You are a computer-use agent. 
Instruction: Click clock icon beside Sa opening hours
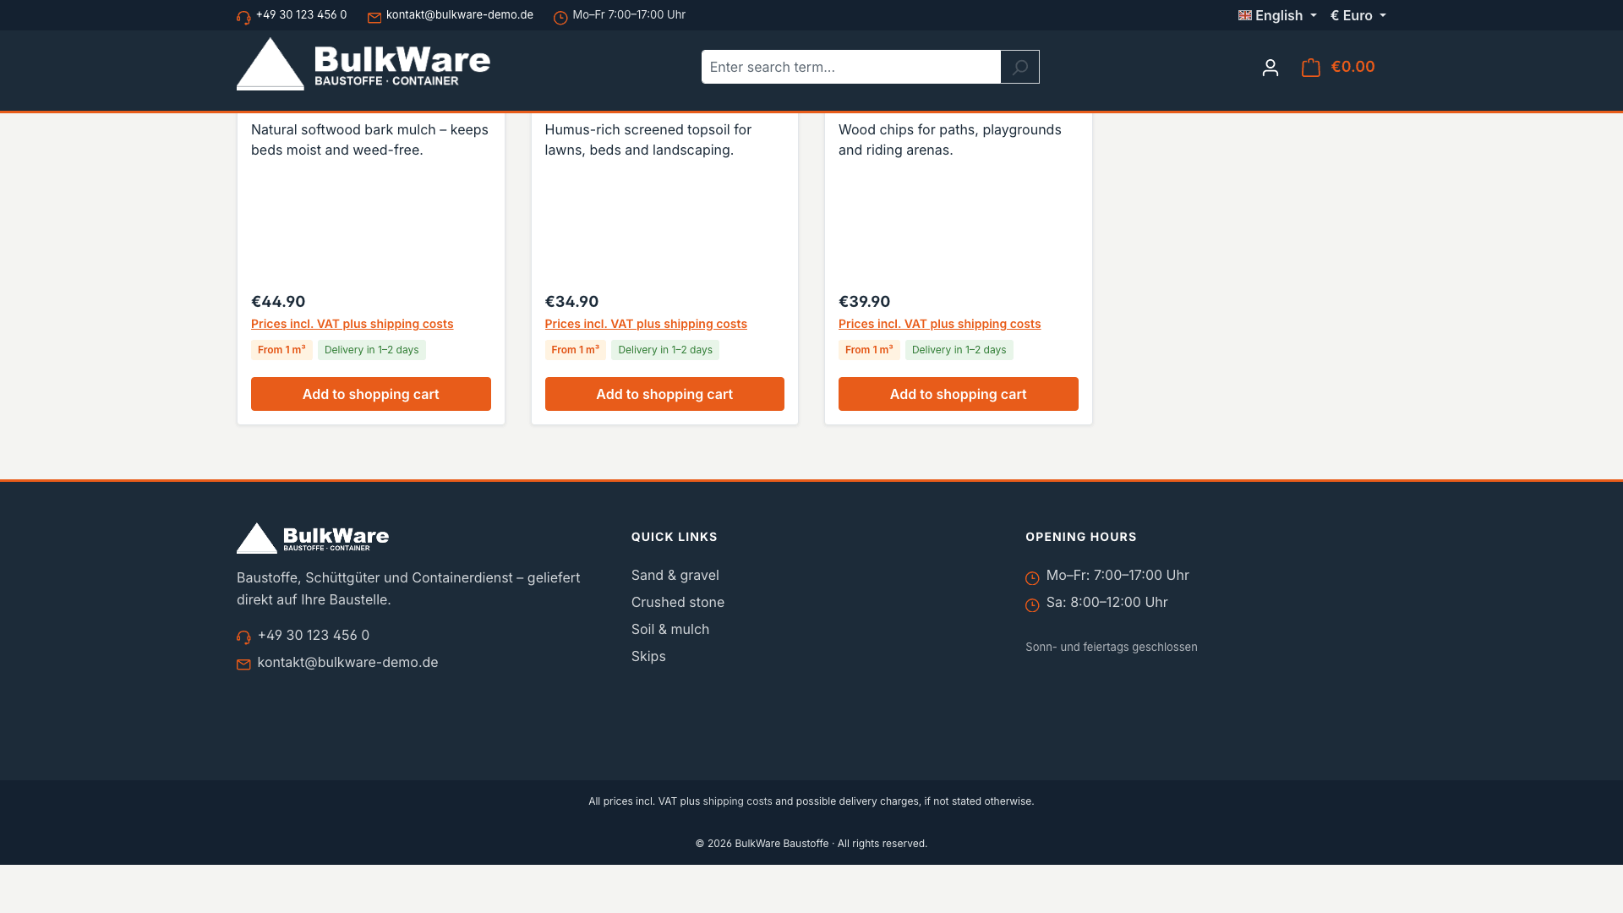[x=1032, y=605]
